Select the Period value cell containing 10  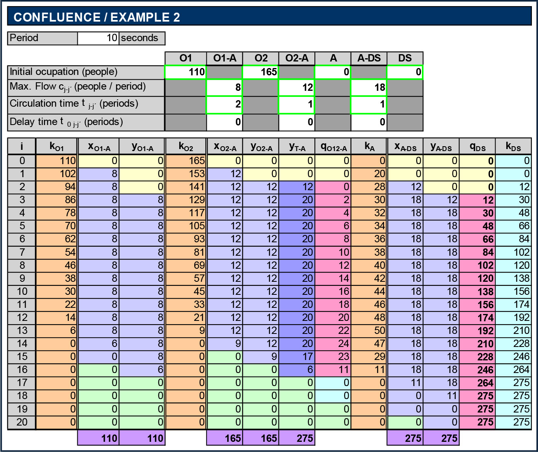98,38
